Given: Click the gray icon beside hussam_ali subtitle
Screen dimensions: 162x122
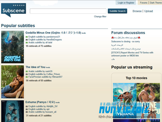Looking at the screenshot, I should click(27, 112).
